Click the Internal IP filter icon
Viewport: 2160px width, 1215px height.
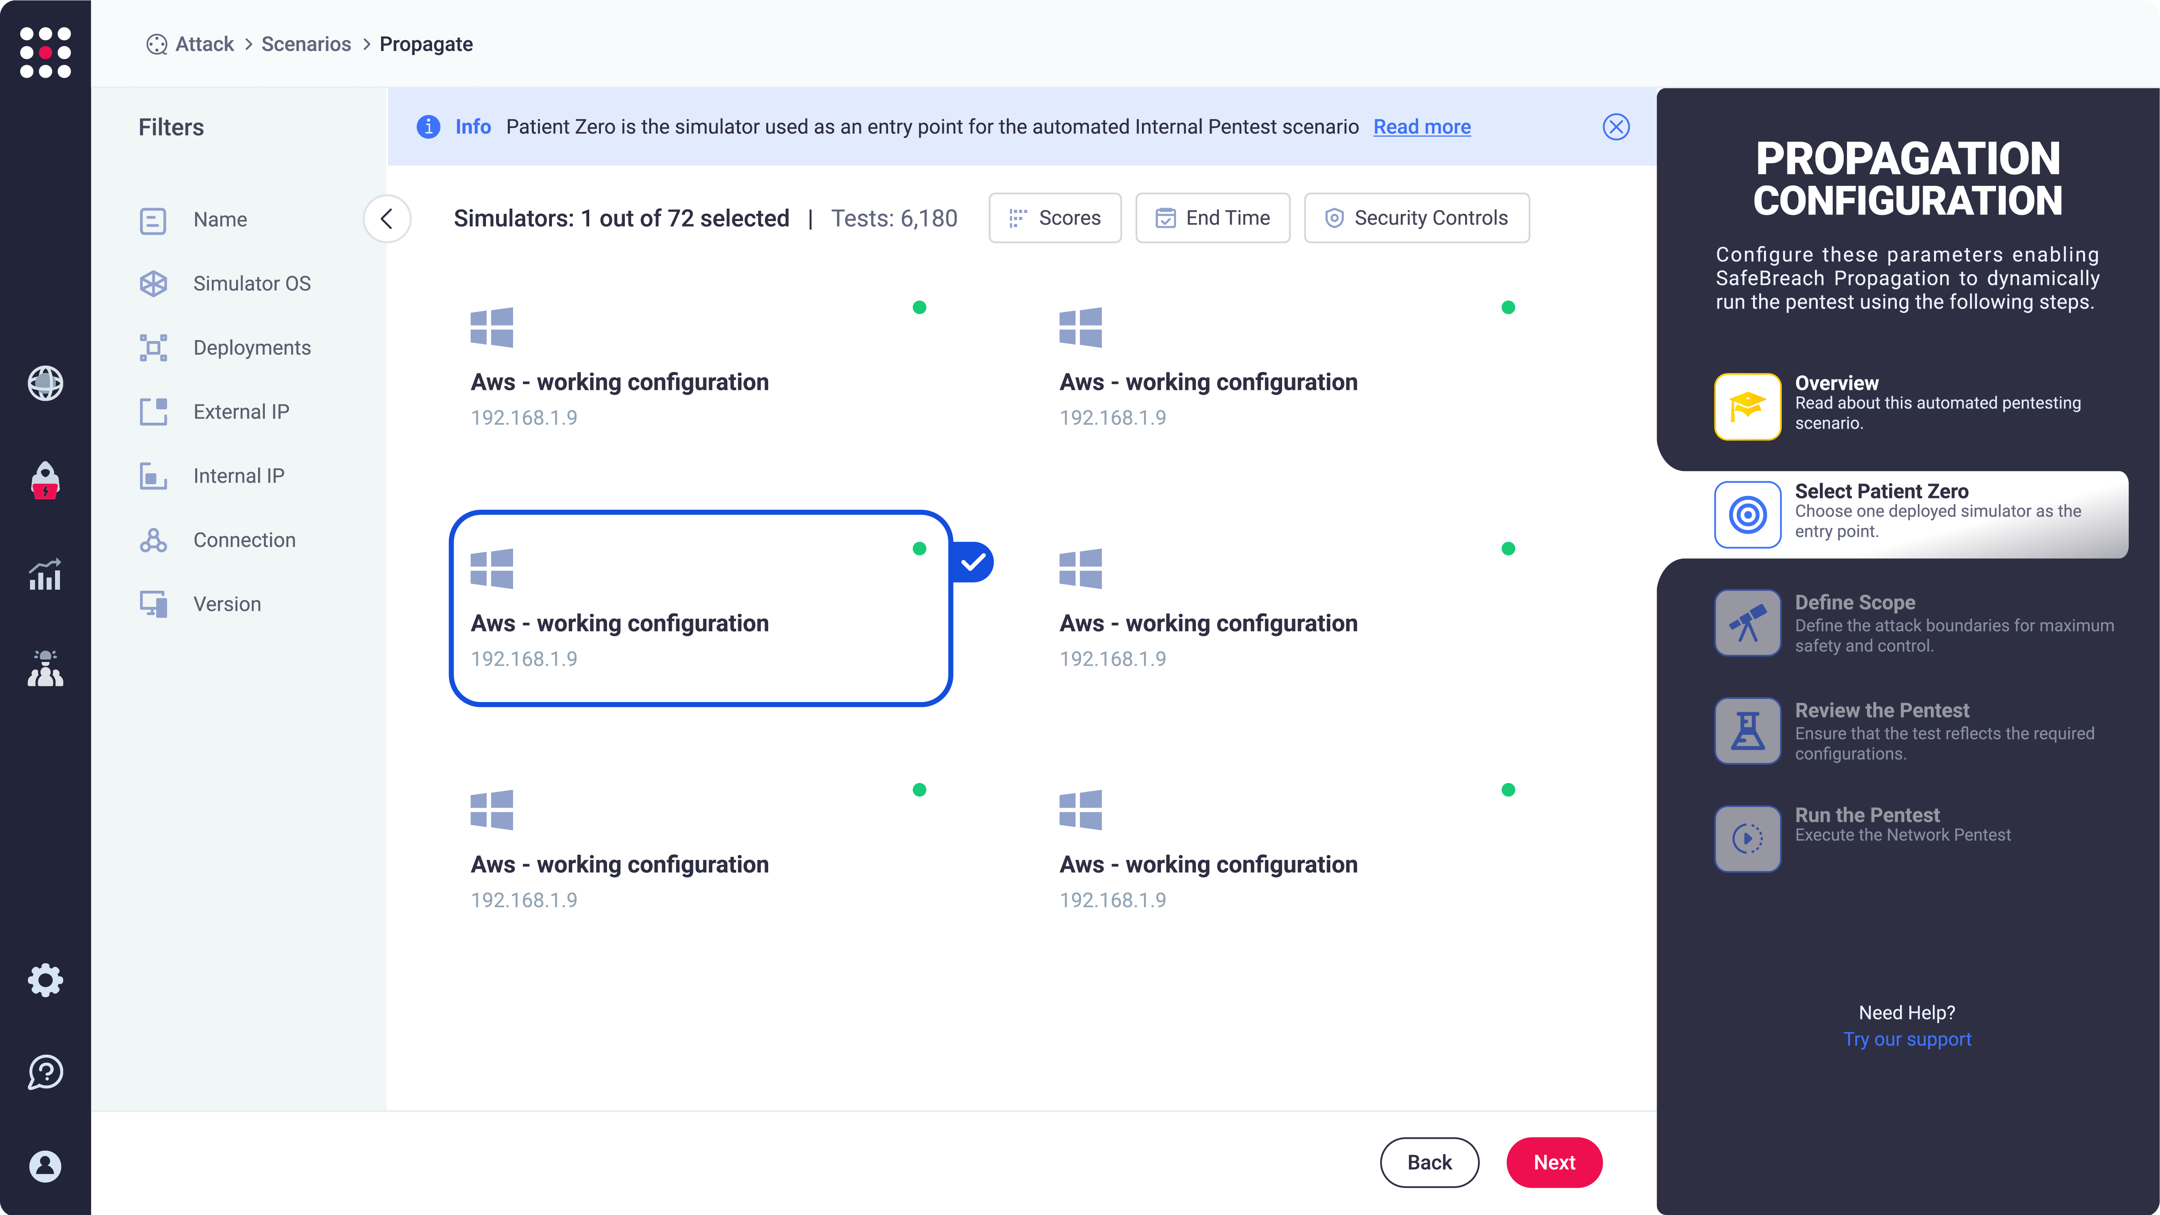[x=153, y=475]
